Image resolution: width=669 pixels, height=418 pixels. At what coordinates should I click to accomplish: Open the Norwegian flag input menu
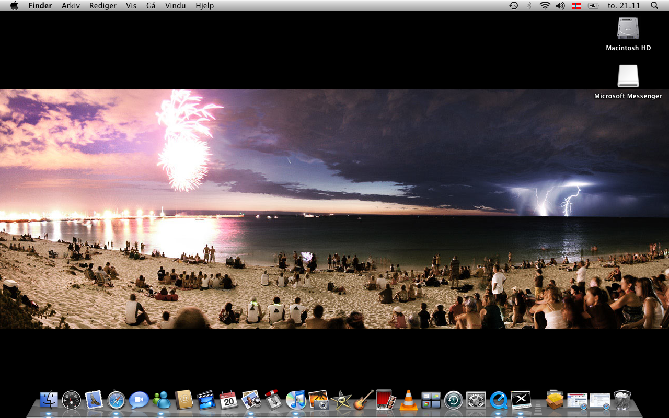pyautogui.click(x=576, y=6)
